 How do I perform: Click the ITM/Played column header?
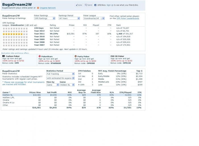point(125,93)
